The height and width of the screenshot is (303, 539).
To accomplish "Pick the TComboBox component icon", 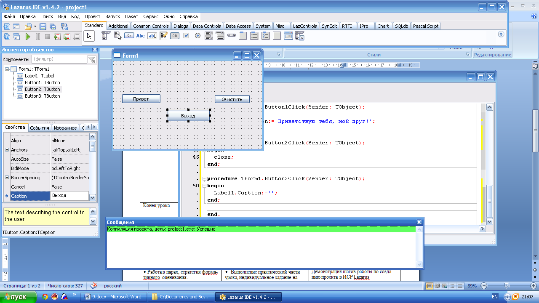I will tap(220, 36).
